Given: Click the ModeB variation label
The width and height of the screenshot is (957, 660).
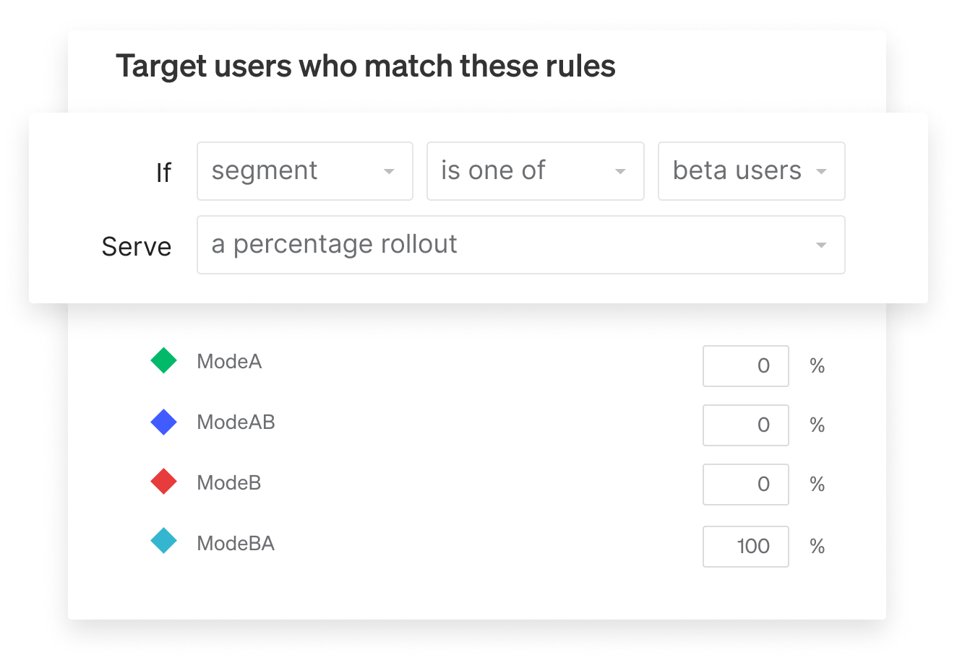Looking at the screenshot, I should pos(228,482).
